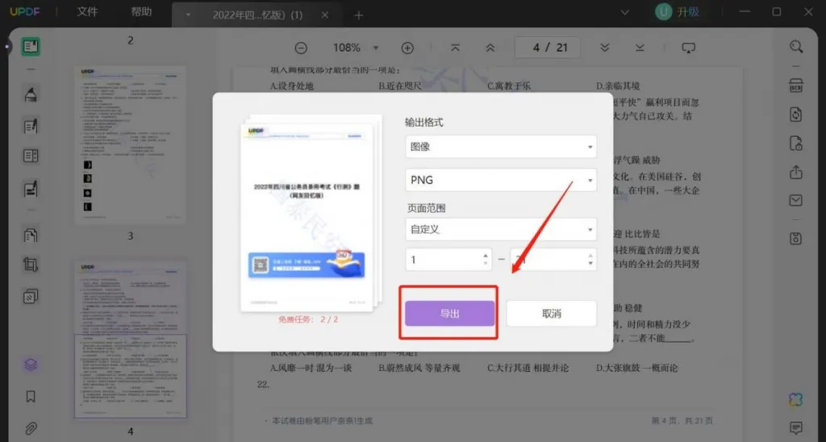826x442 pixels.
Task: Click the page number field 4 / 21
Action: [x=548, y=48]
